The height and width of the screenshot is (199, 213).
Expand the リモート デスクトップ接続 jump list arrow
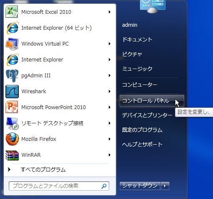pyautogui.click(x=110, y=123)
